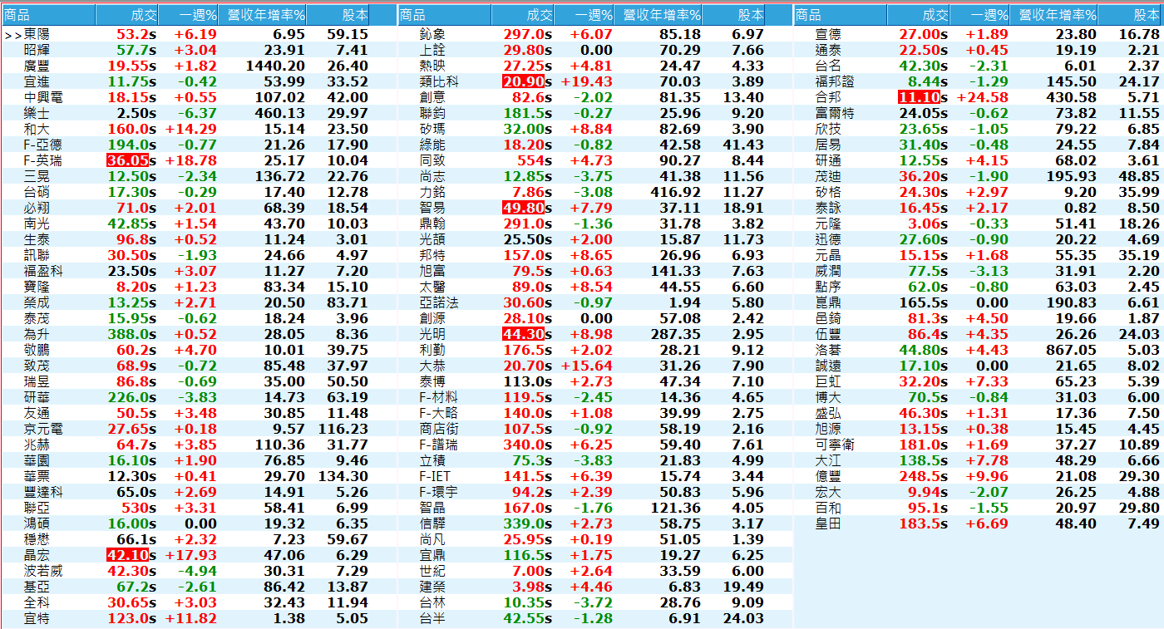
Task: Click 華票 capital value 134.30
Action: (x=343, y=476)
